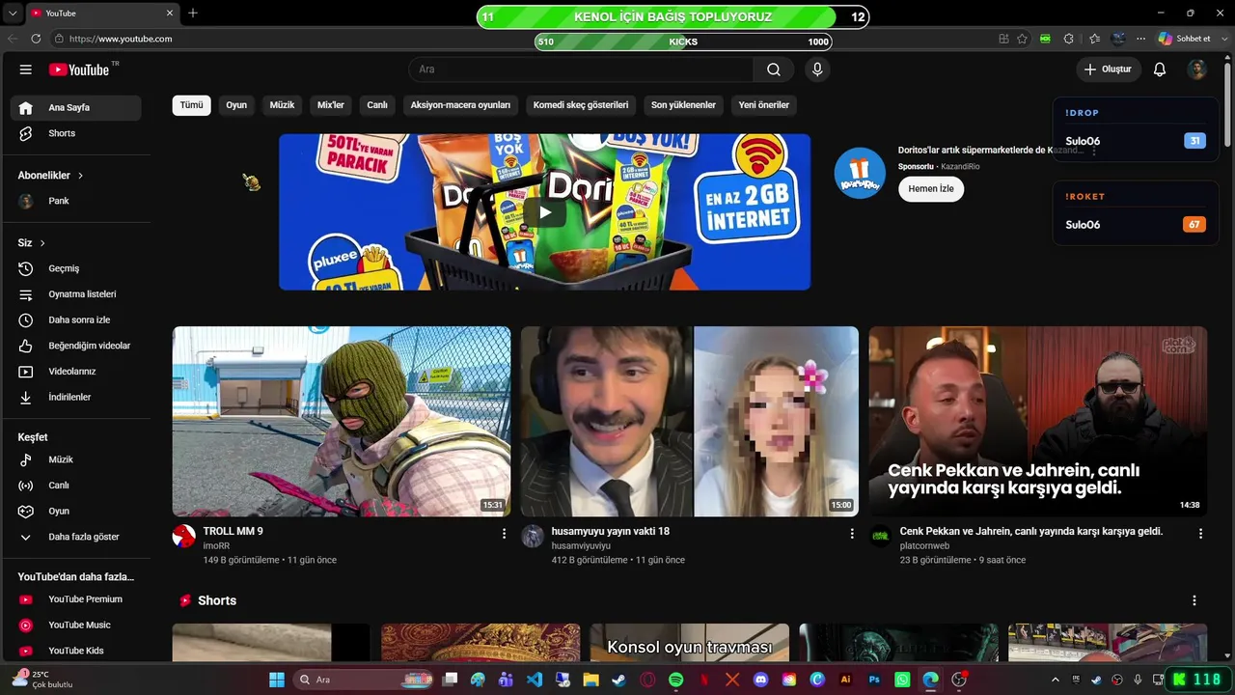Open more options for husamyuyu yayın vakti 18

pos(852,533)
